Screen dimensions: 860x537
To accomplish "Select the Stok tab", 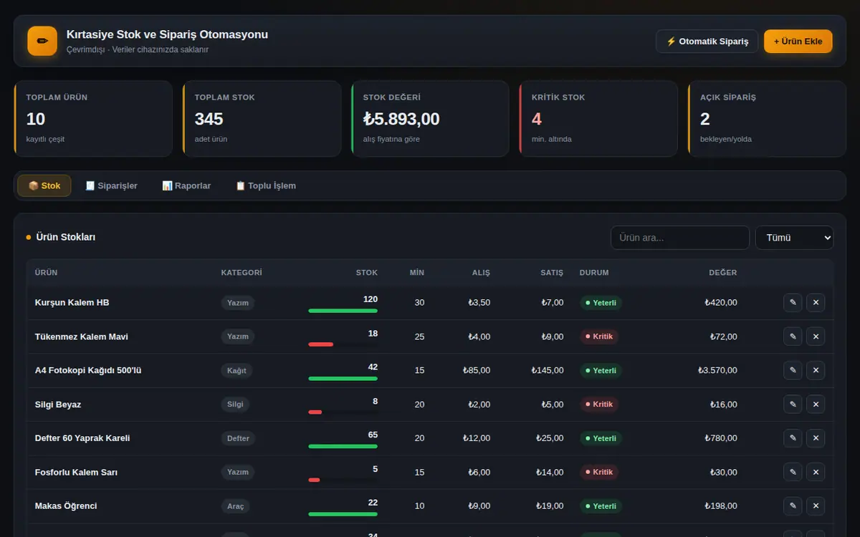I will point(44,185).
